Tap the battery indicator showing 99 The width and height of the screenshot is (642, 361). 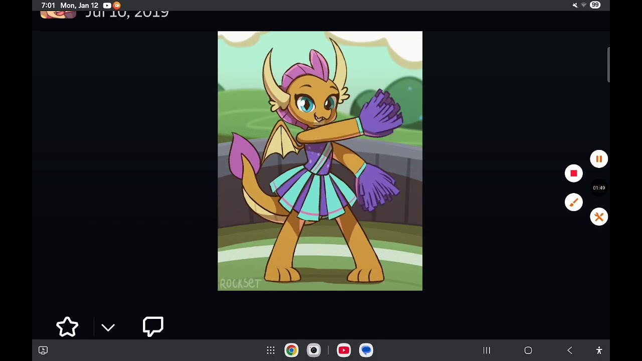coord(595,5)
